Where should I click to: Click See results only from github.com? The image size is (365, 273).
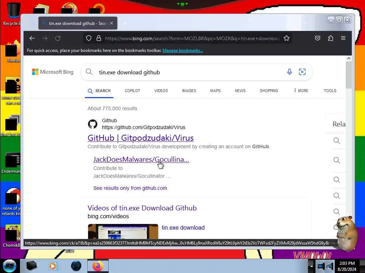click(x=130, y=188)
